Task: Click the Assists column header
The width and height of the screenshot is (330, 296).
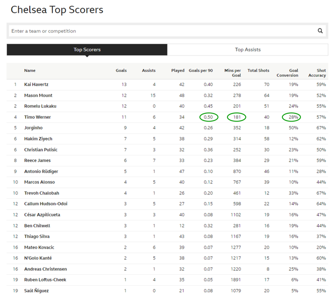Action: [x=149, y=71]
